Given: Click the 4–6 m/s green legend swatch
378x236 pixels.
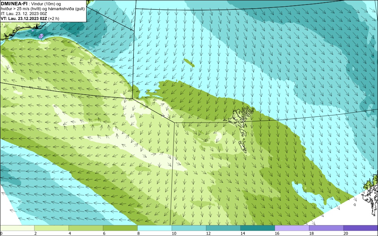Looking at the screenshot, I should pos(86,228).
